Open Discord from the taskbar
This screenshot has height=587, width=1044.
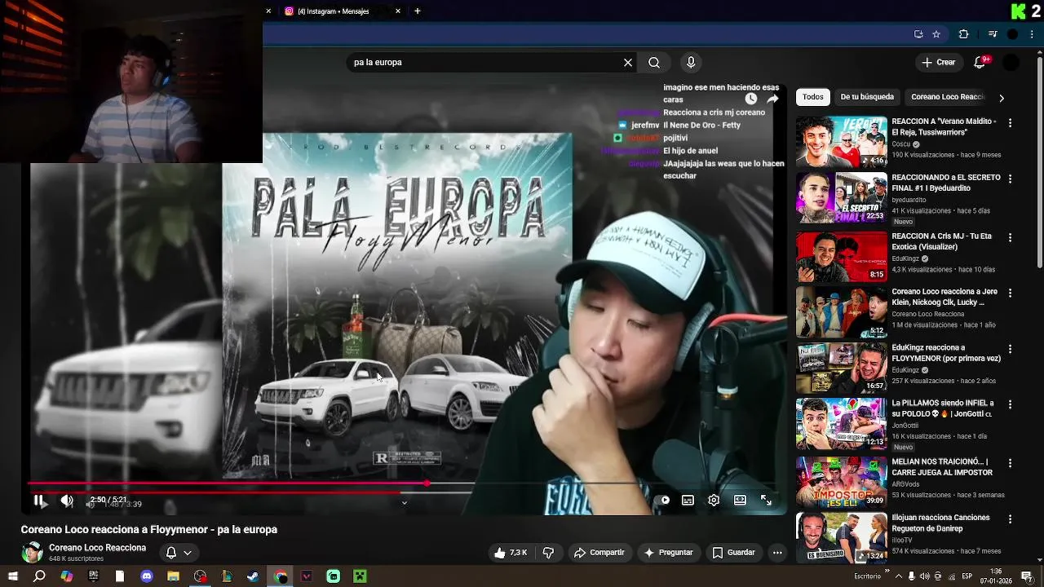pyautogui.click(x=147, y=576)
